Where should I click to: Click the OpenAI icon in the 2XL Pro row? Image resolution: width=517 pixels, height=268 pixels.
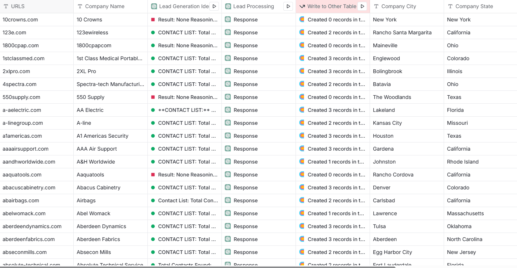pos(228,71)
